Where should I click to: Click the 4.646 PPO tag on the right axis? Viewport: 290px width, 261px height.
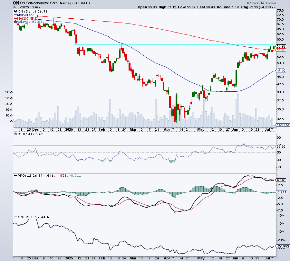tap(281, 180)
